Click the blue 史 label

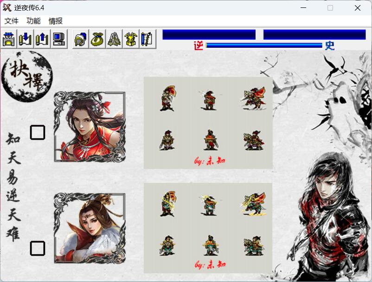(x=330, y=45)
